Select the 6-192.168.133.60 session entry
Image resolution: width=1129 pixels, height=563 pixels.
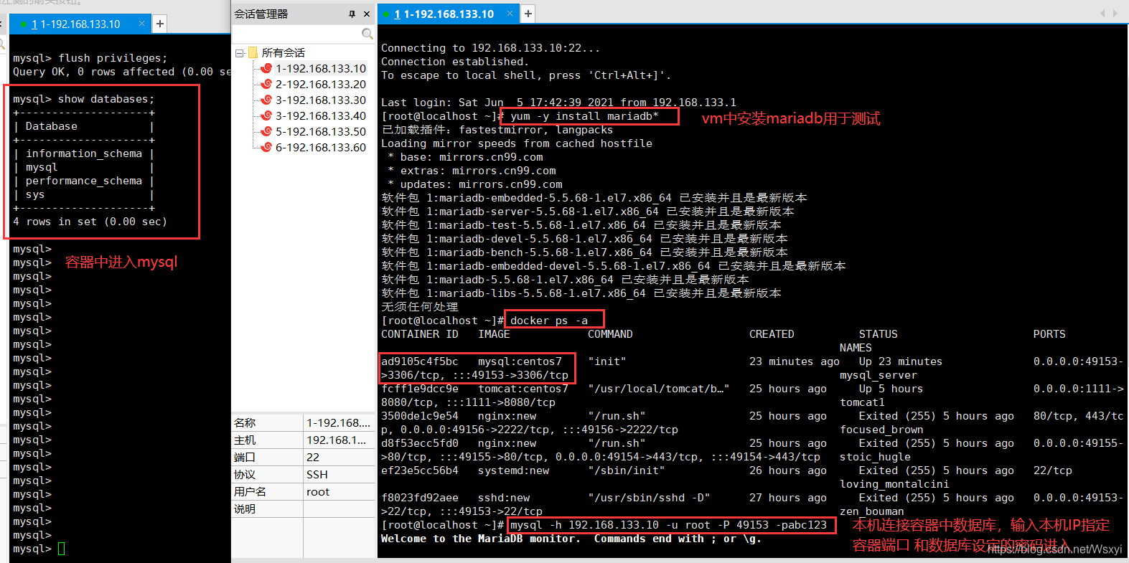[x=321, y=147]
